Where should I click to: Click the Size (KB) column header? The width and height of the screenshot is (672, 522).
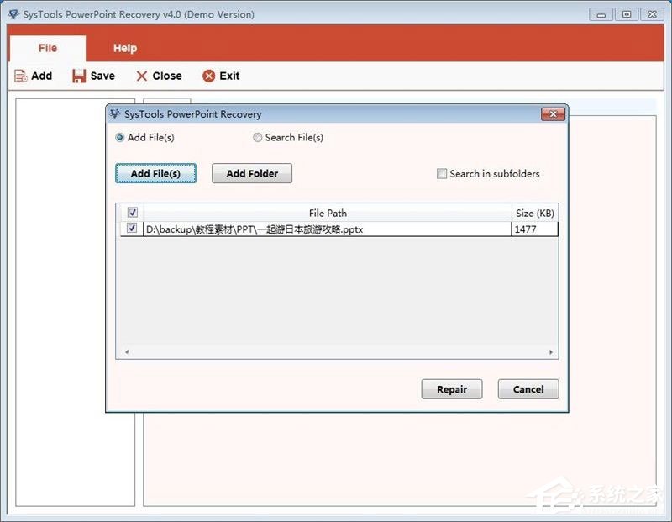point(535,213)
